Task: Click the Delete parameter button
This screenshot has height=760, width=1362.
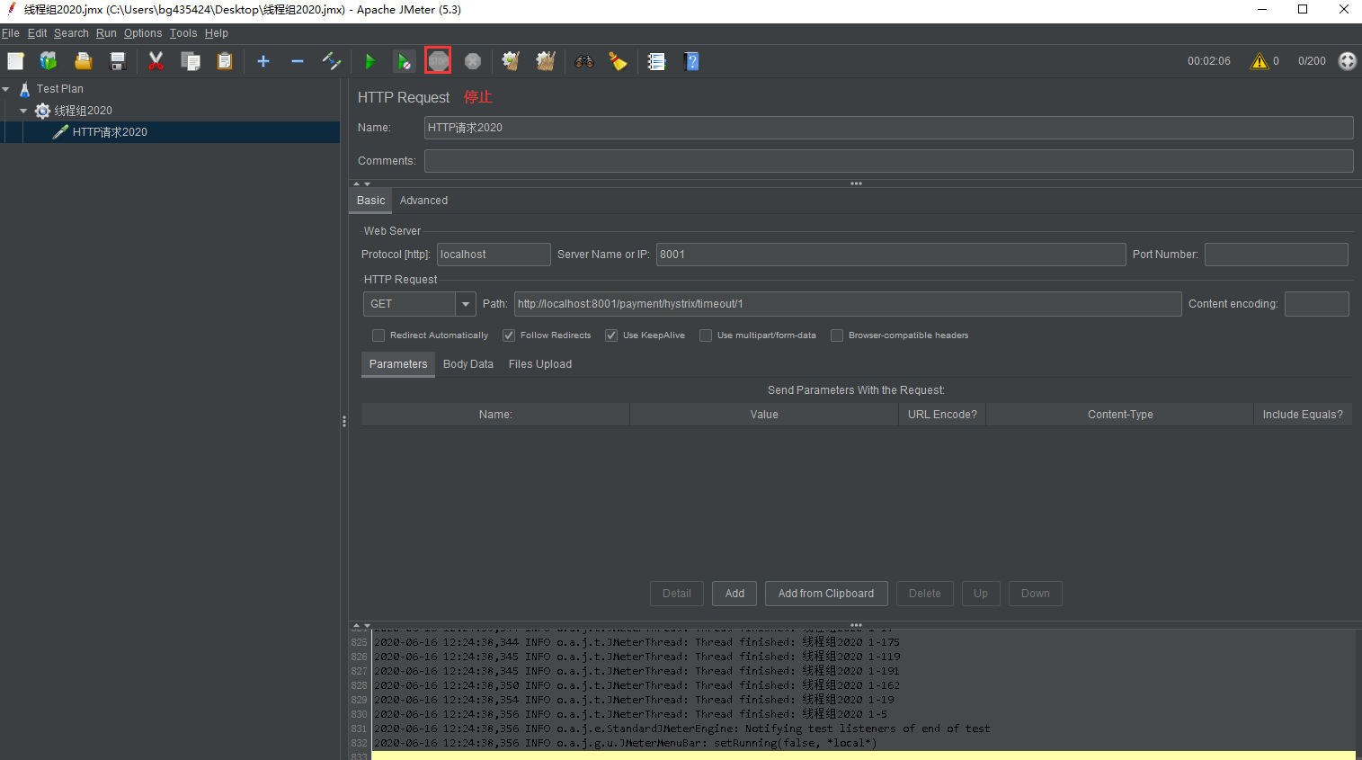Action: [x=925, y=594]
